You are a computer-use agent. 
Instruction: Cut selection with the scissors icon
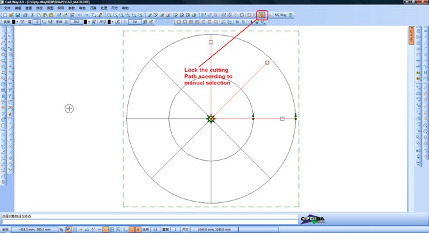[32, 15]
